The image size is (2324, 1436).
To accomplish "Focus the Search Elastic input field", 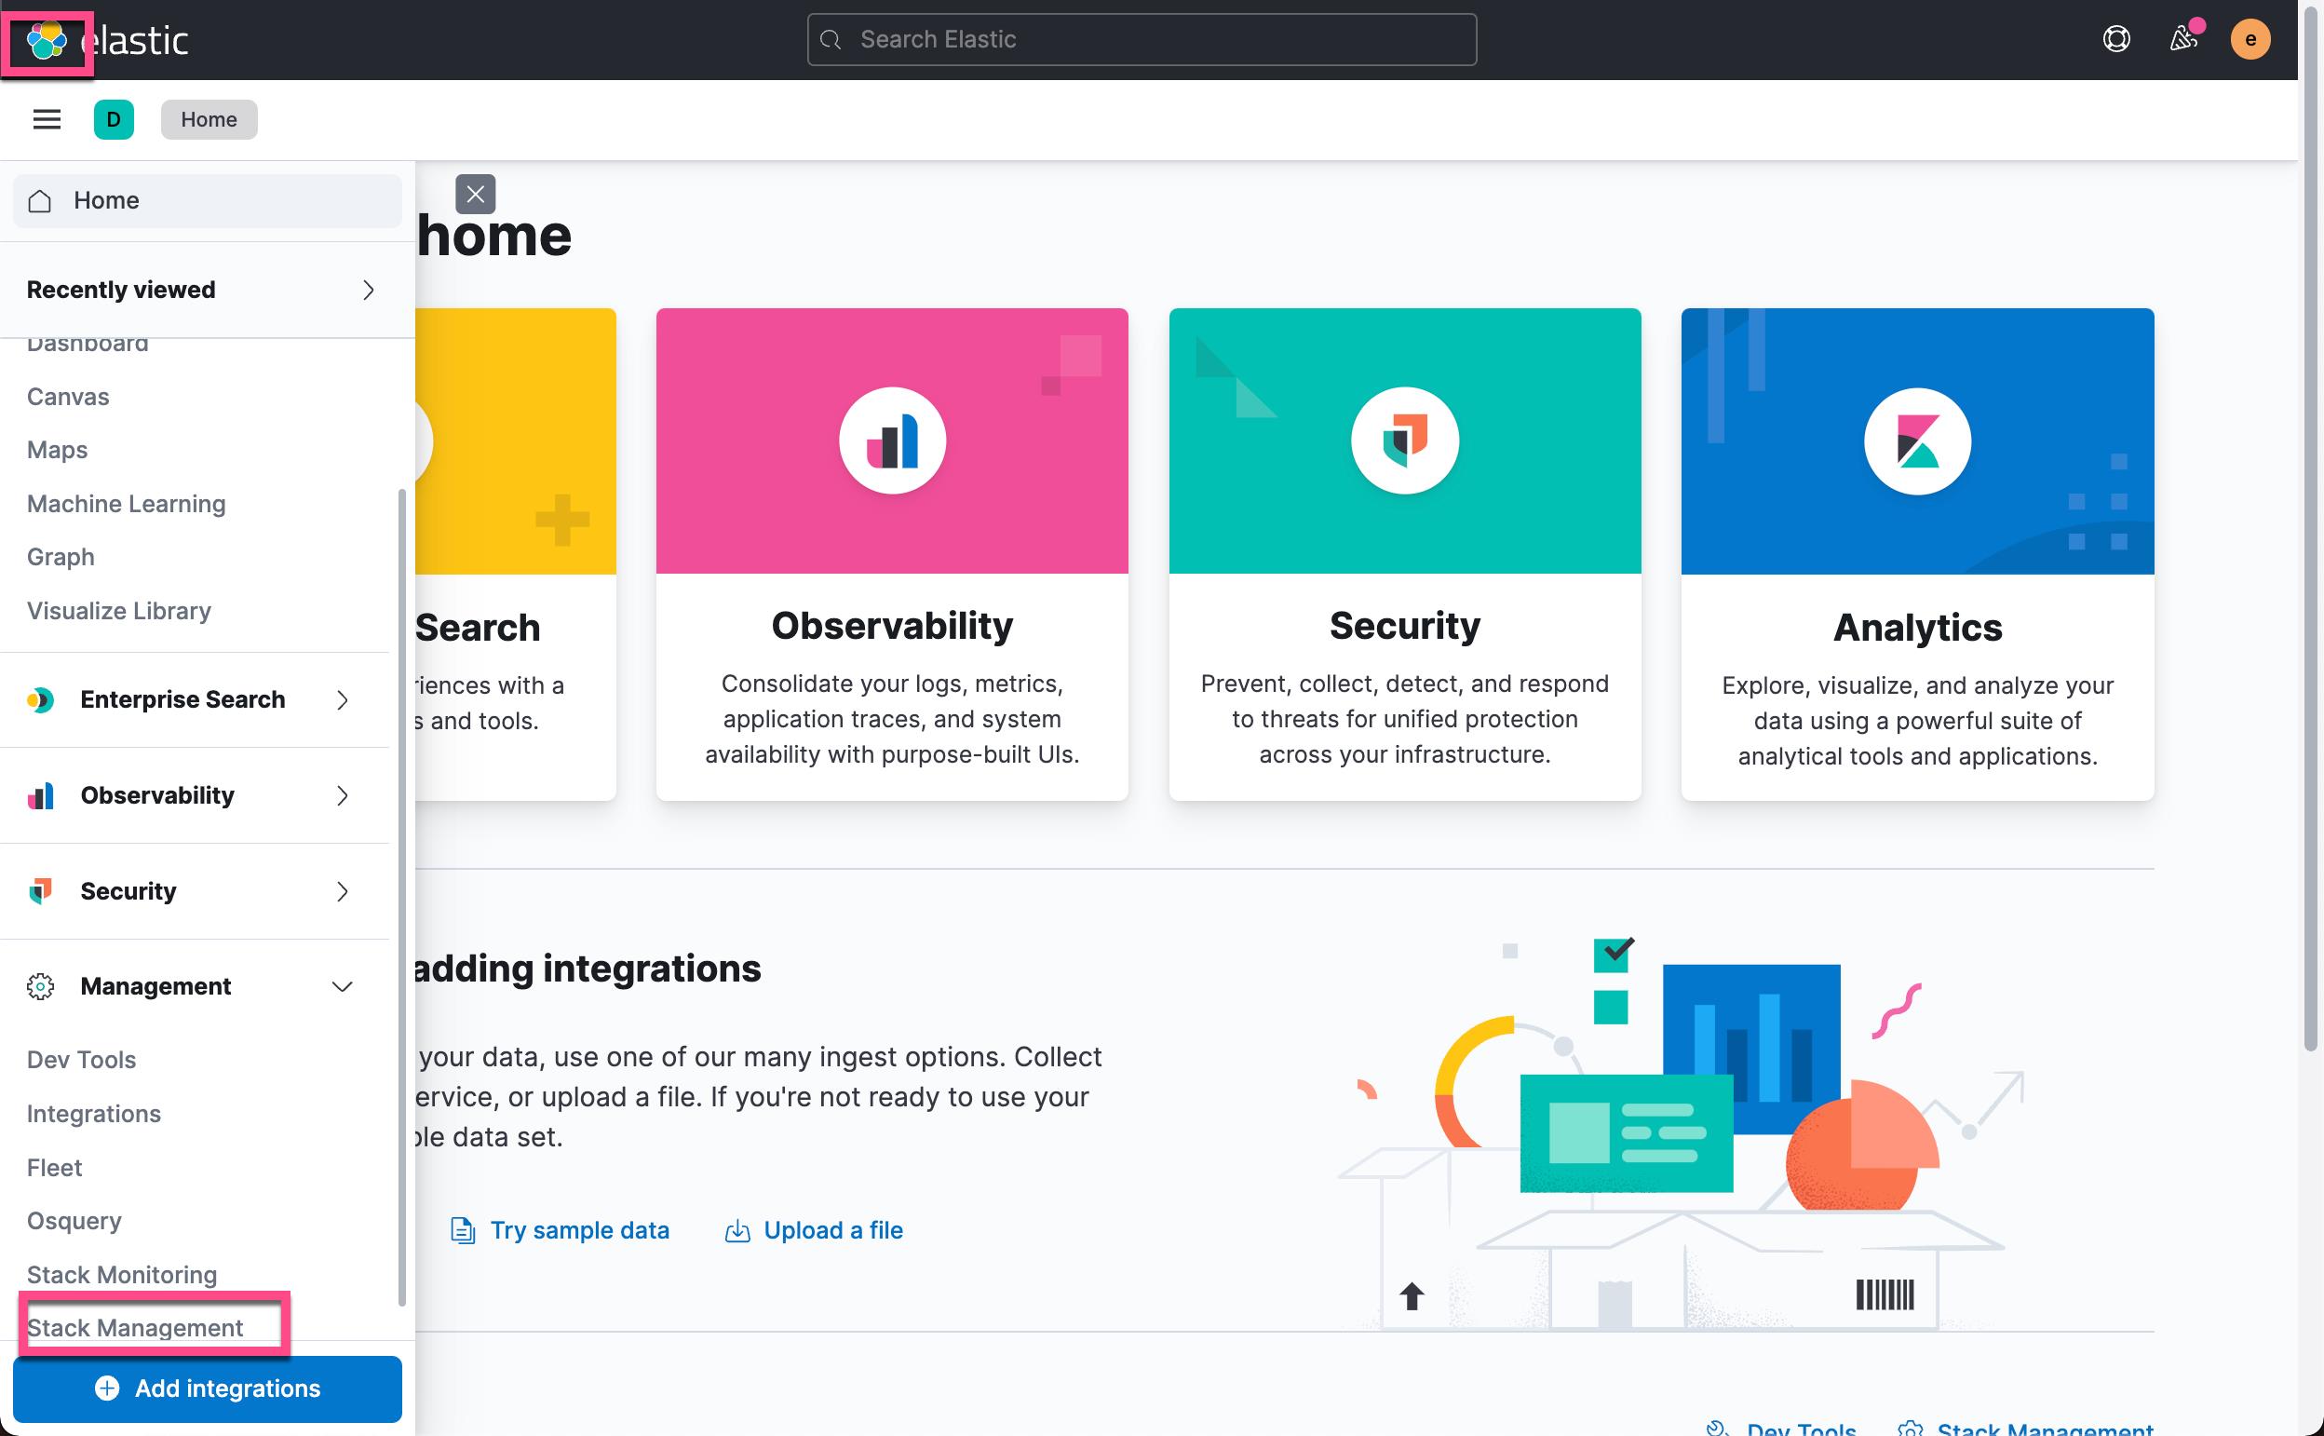I will tap(1142, 39).
